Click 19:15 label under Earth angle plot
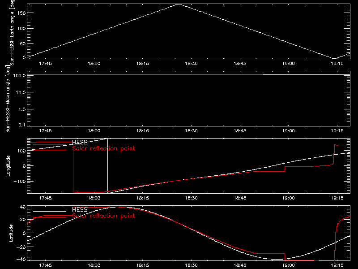358x269 pixels. pos(337,64)
